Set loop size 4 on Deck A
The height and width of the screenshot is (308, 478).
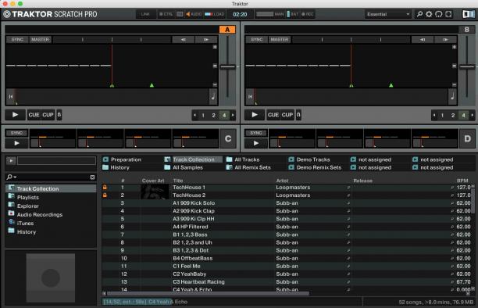[x=224, y=115]
